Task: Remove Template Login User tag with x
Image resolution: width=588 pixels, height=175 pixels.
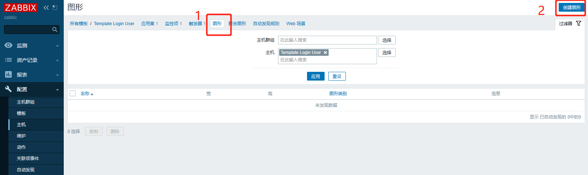Action: click(325, 52)
